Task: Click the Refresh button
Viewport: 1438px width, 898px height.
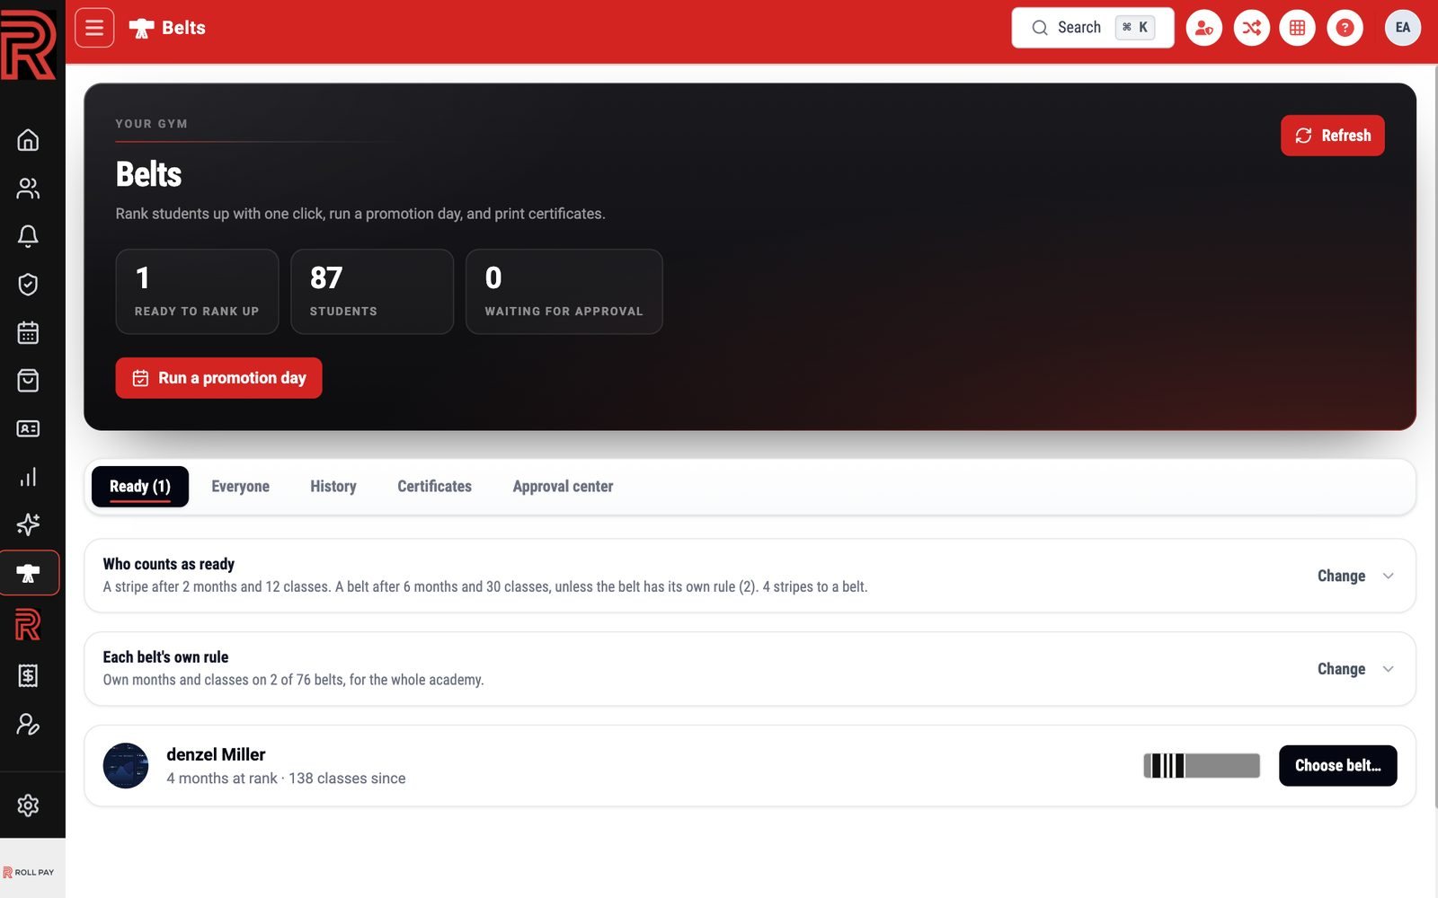Action: pos(1332,136)
